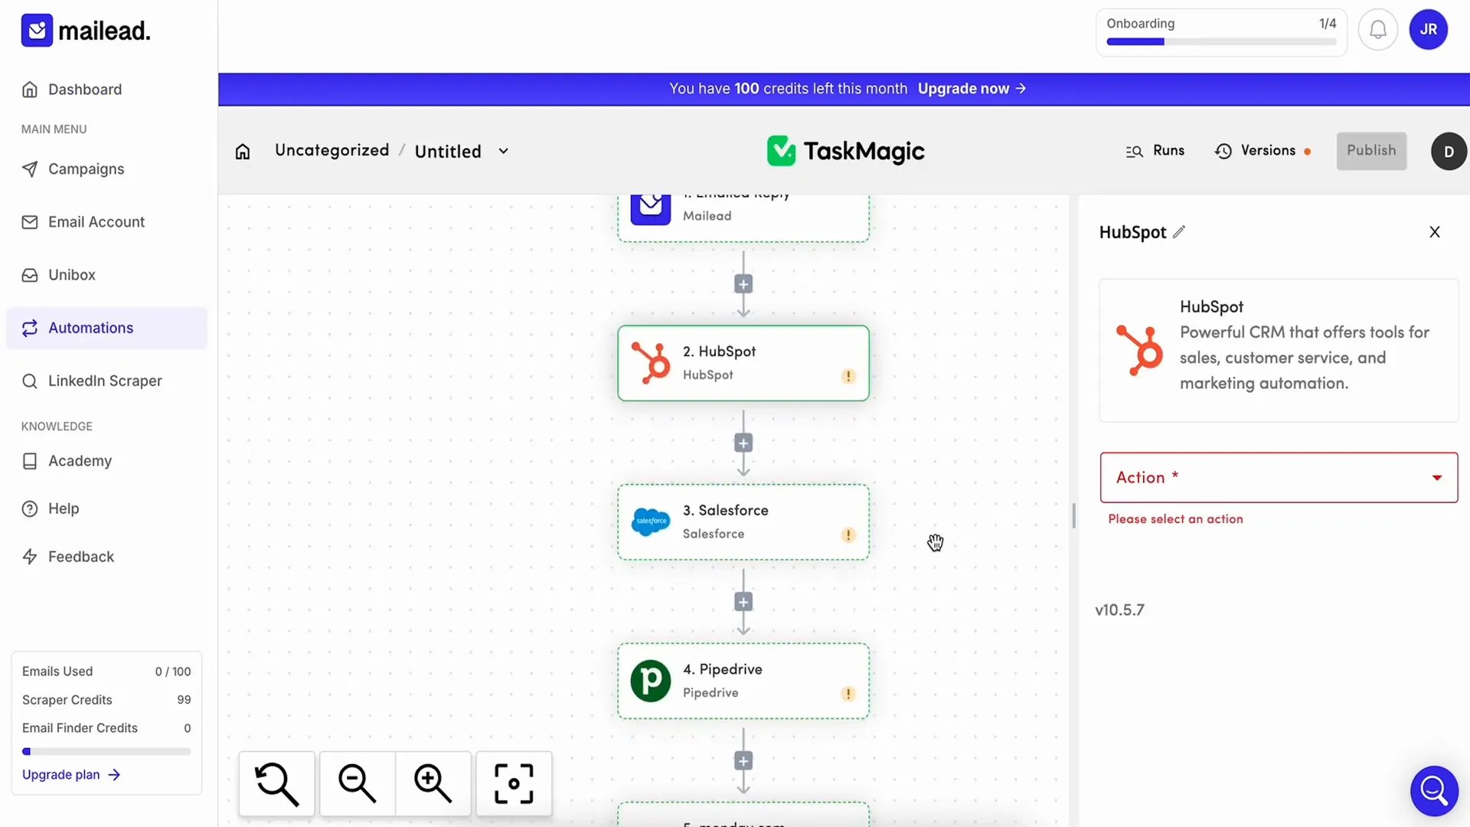Click the Action dropdown arrow

coord(1437,478)
